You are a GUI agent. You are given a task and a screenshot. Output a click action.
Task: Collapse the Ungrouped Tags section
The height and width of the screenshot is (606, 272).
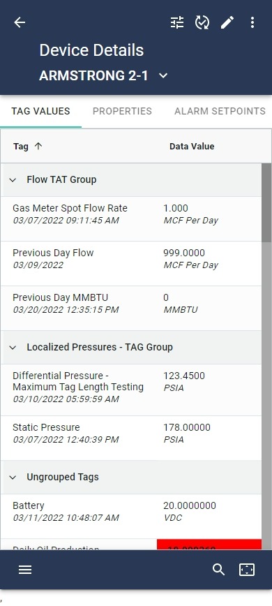pyautogui.click(x=13, y=478)
